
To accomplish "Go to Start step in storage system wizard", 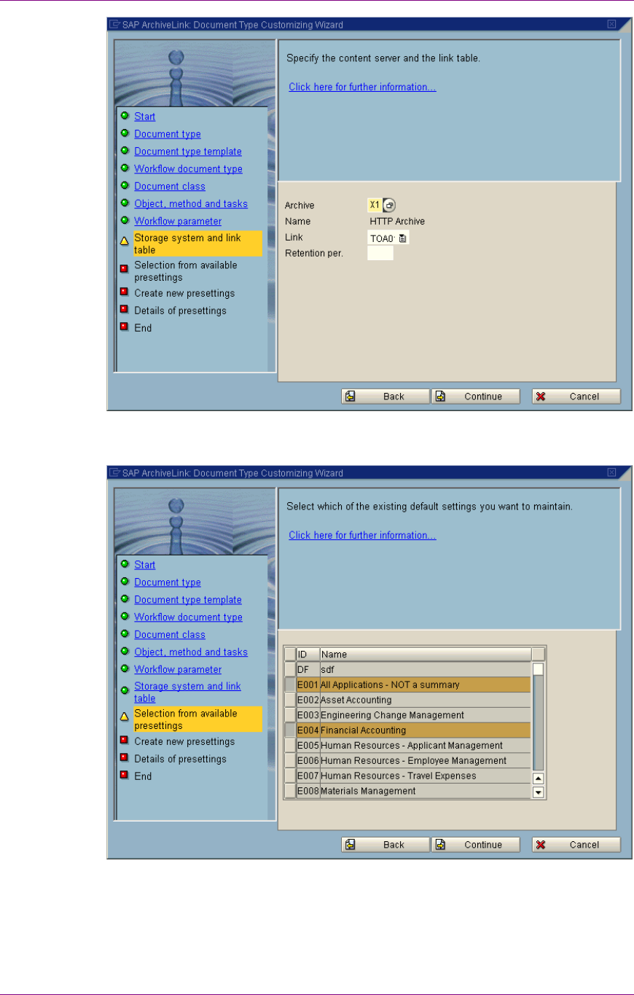I will point(144,117).
